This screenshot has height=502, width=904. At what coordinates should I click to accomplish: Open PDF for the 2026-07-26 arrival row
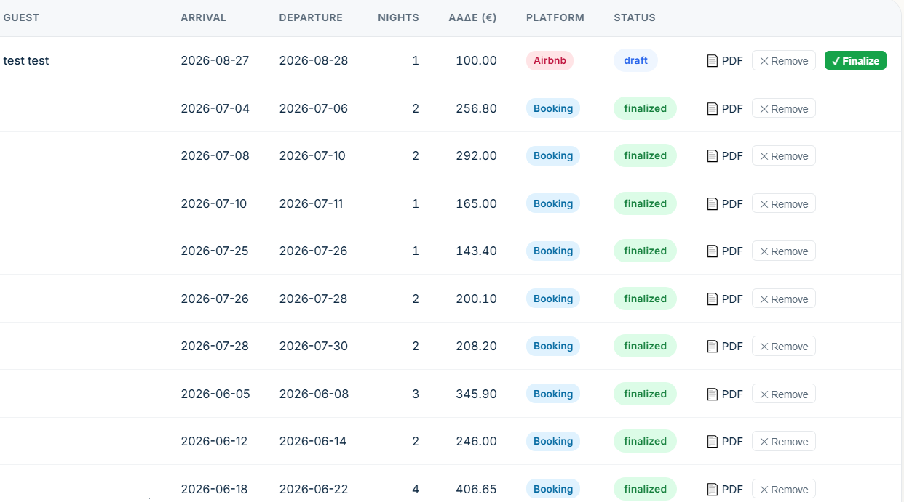point(725,299)
